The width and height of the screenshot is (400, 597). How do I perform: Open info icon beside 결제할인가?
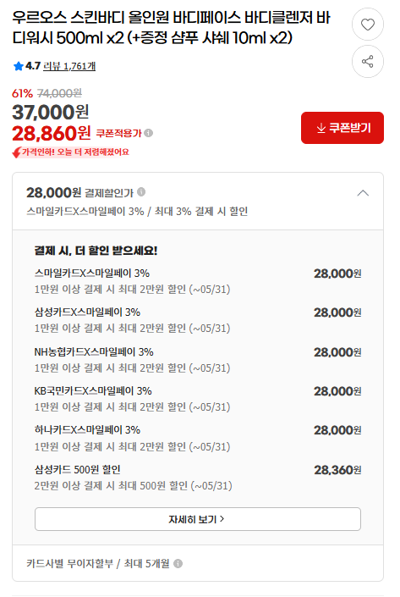coord(141,192)
